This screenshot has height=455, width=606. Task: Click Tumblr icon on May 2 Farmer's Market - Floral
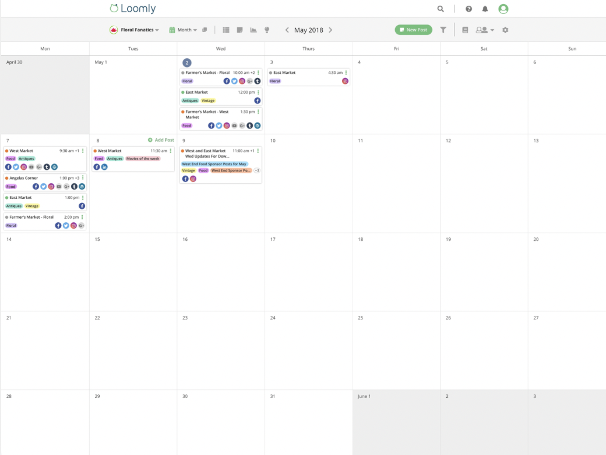pyautogui.click(x=258, y=81)
